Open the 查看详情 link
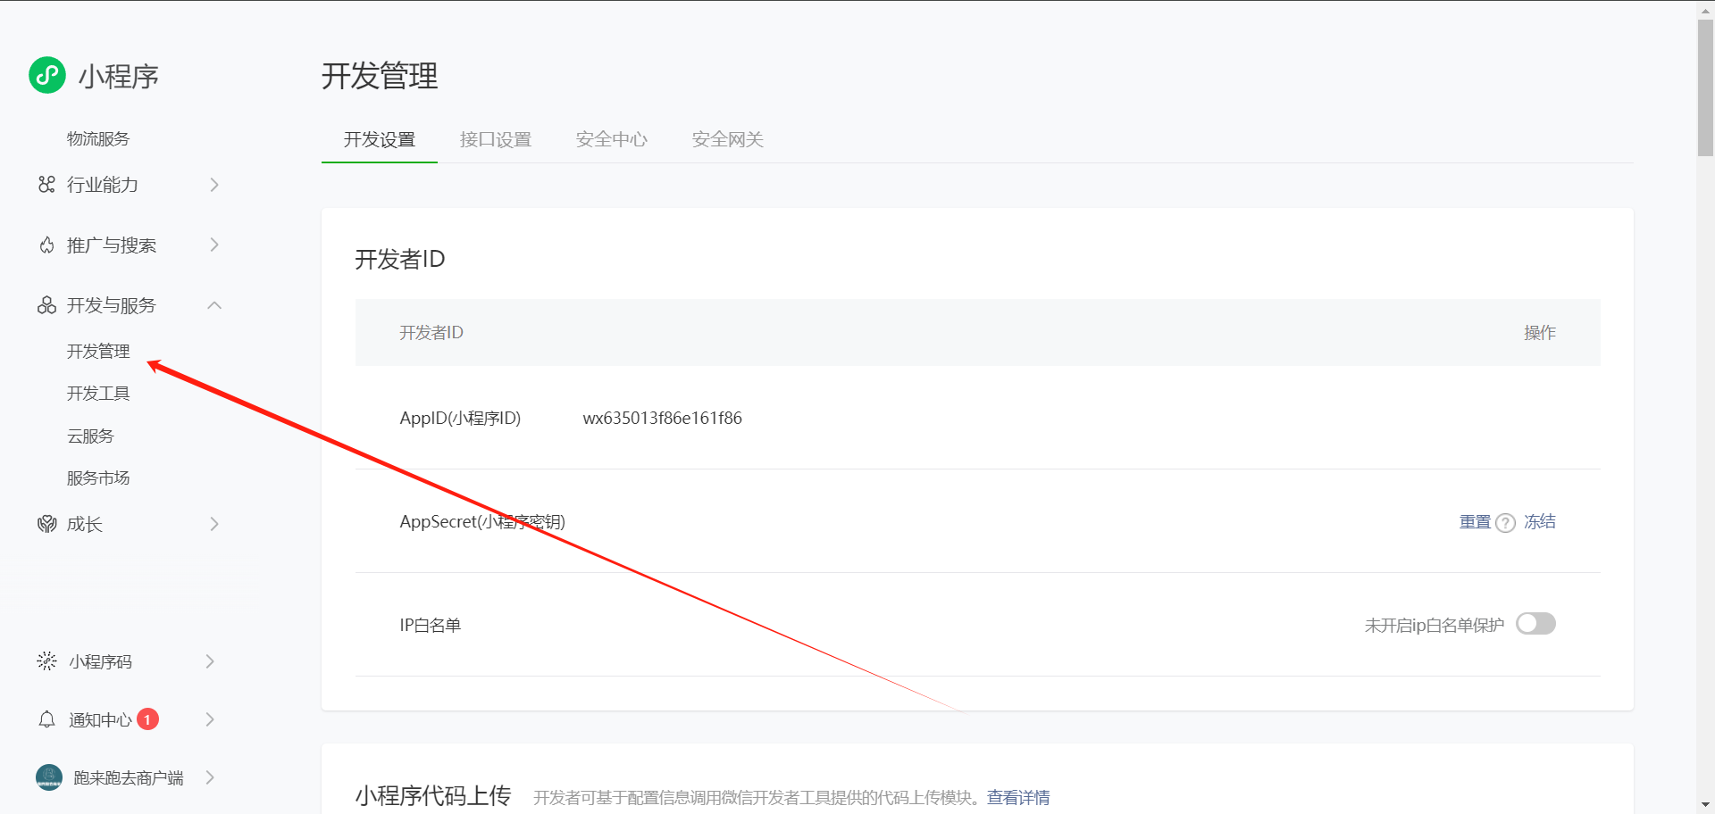The image size is (1715, 814). tap(1017, 797)
